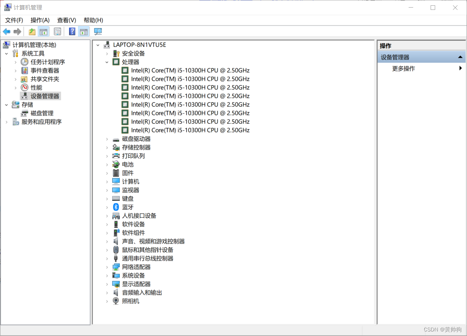467x336 pixels.
Task: Open 更多操作 submenu in the actions pane
Action: click(422, 69)
